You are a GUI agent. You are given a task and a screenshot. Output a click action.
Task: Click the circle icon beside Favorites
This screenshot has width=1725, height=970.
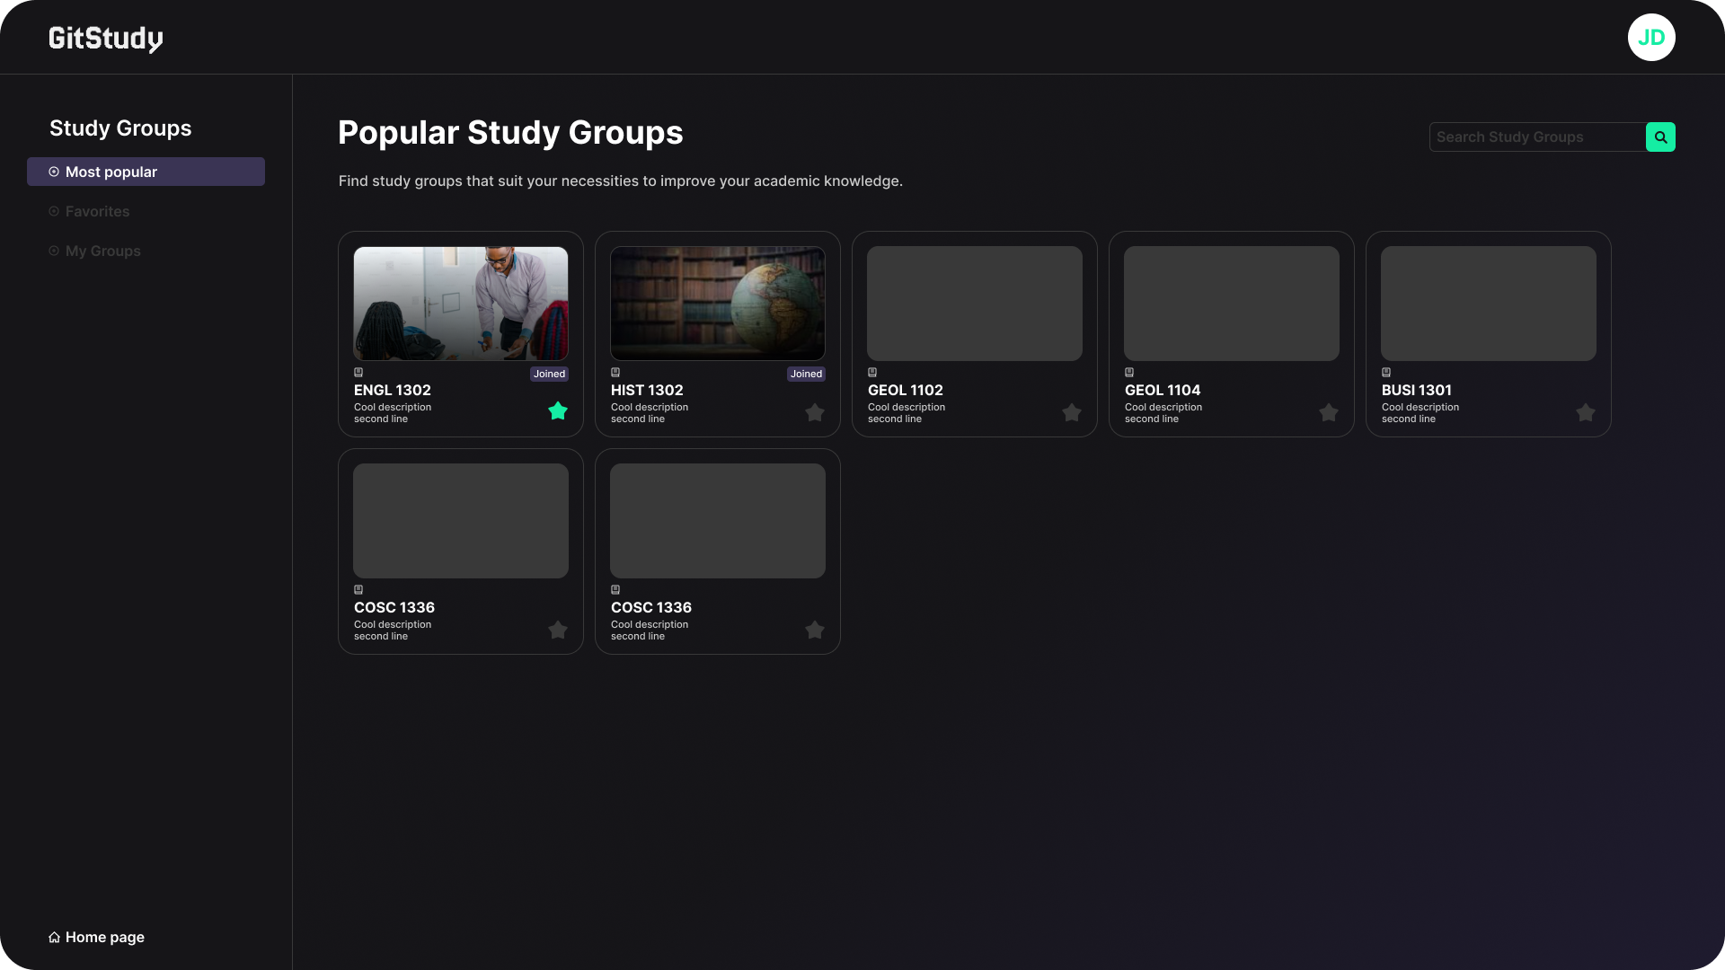click(54, 212)
